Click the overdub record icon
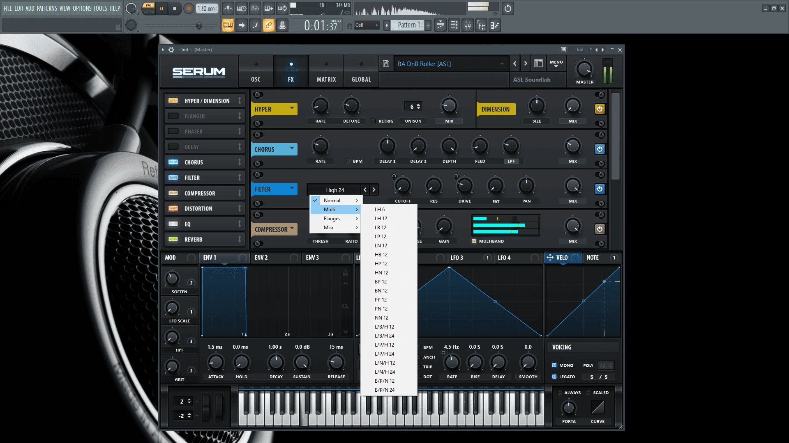The image size is (789, 443). coord(268,8)
